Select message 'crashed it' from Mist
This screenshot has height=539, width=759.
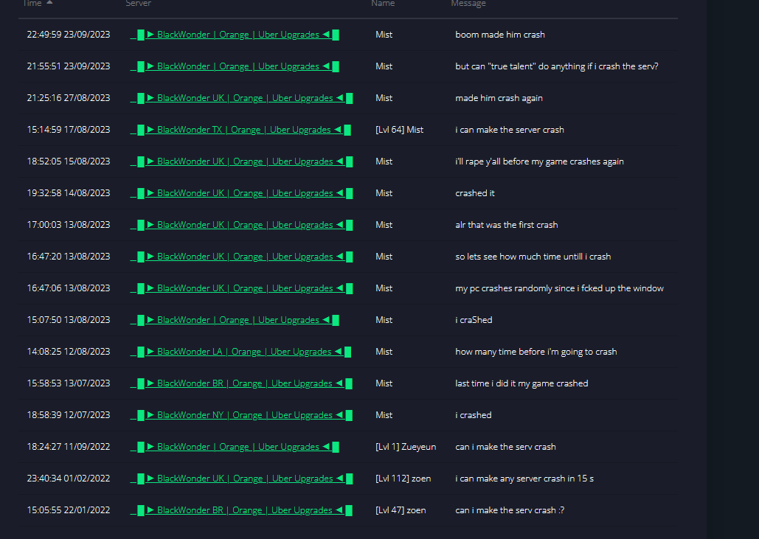pyautogui.click(x=475, y=193)
